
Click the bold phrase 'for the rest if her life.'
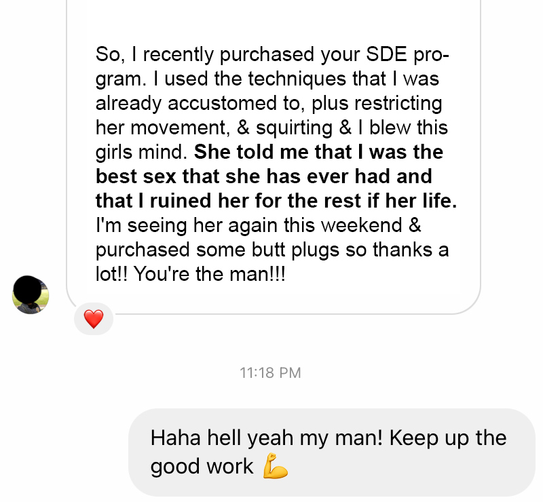(x=356, y=201)
